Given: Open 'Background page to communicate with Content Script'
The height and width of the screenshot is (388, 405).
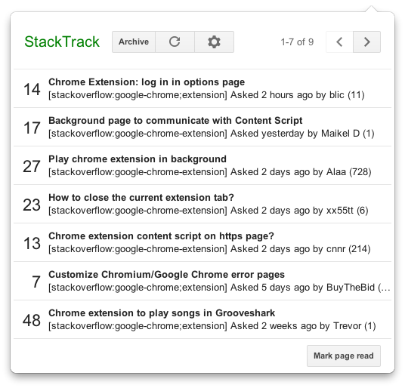Looking at the screenshot, I should [175, 121].
